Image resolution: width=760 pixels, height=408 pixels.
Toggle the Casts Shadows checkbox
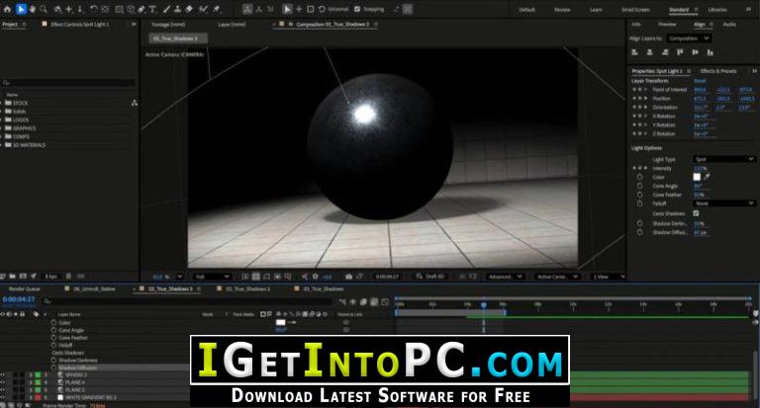696,213
